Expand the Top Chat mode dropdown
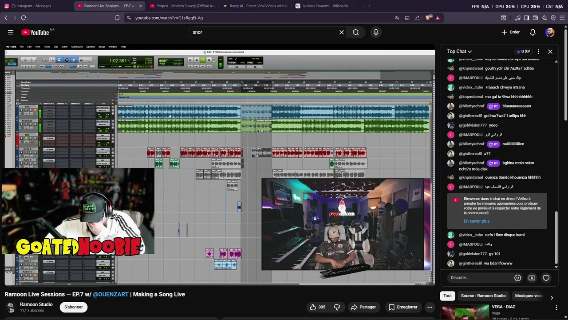This screenshot has width=568, height=320. pyautogui.click(x=459, y=52)
